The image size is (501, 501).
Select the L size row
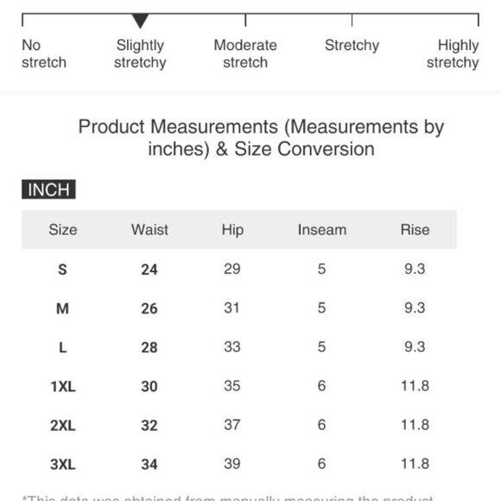coord(239,347)
